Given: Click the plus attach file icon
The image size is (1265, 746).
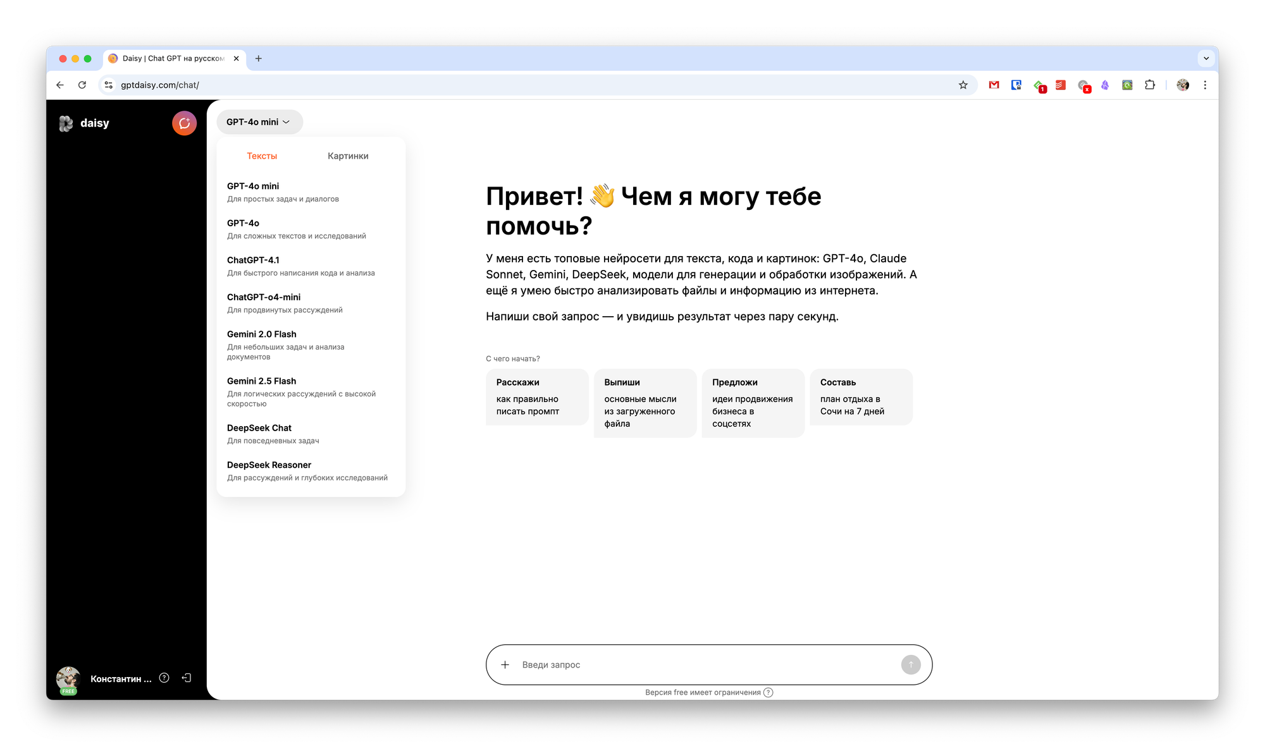Looking at the screenshot, I should pyautogui.click(x=505, y=664).
